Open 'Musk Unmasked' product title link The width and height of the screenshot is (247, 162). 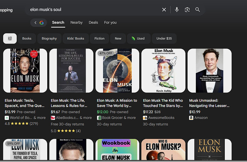pos(209,103)
